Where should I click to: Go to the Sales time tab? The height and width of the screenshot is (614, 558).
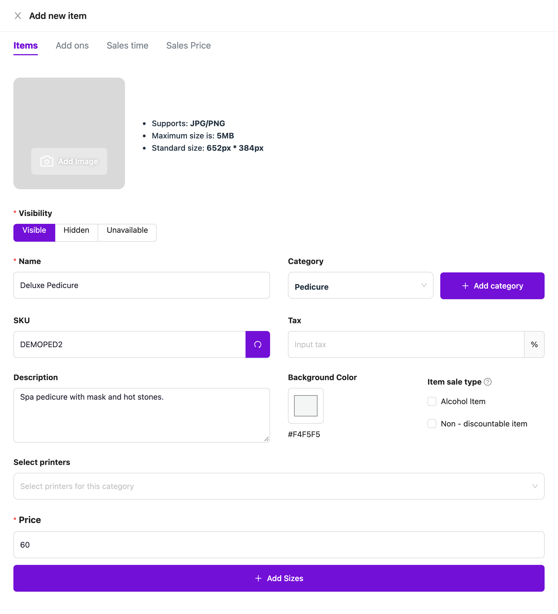[128, 46]
